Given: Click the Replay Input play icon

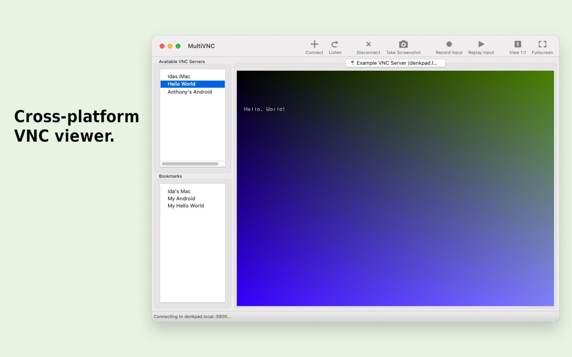Looking at the screenshot, I should (481, 44).
